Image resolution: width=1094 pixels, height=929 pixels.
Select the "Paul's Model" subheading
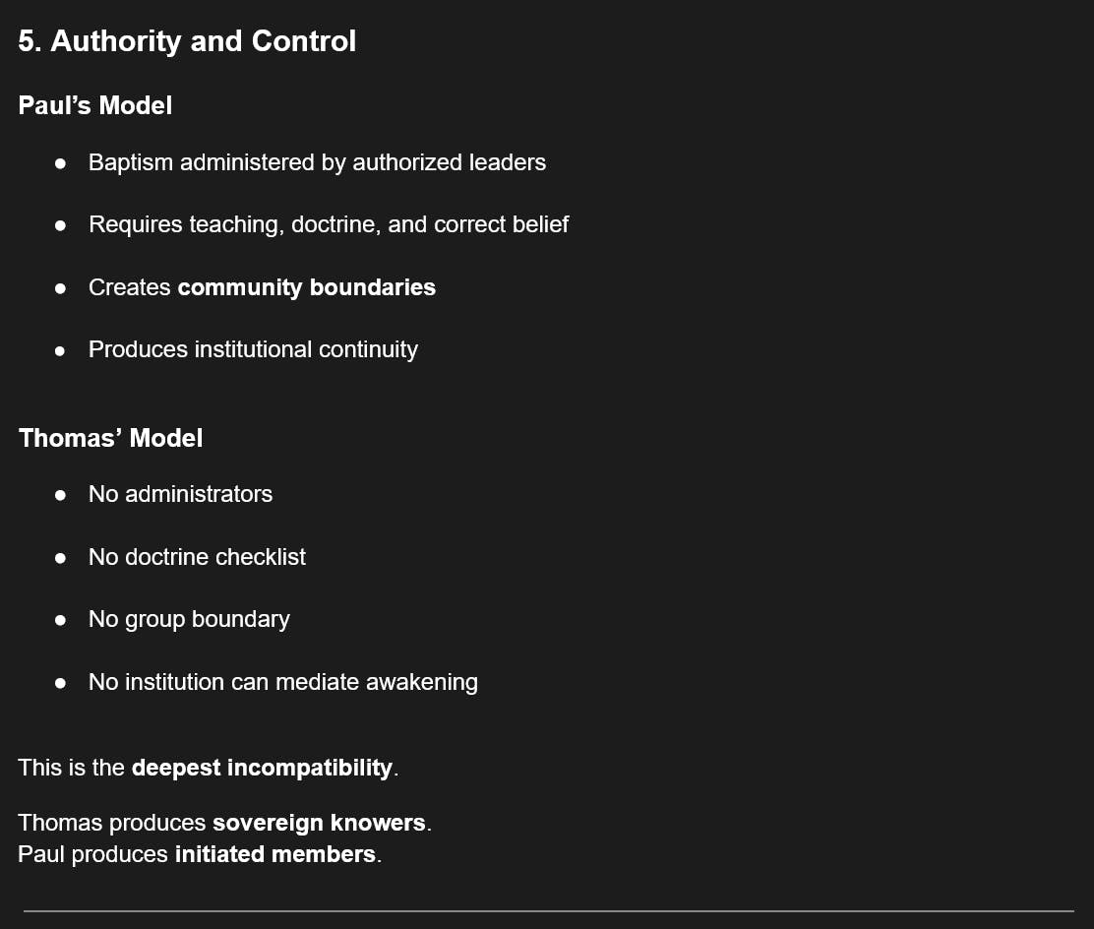coord(95,105)
